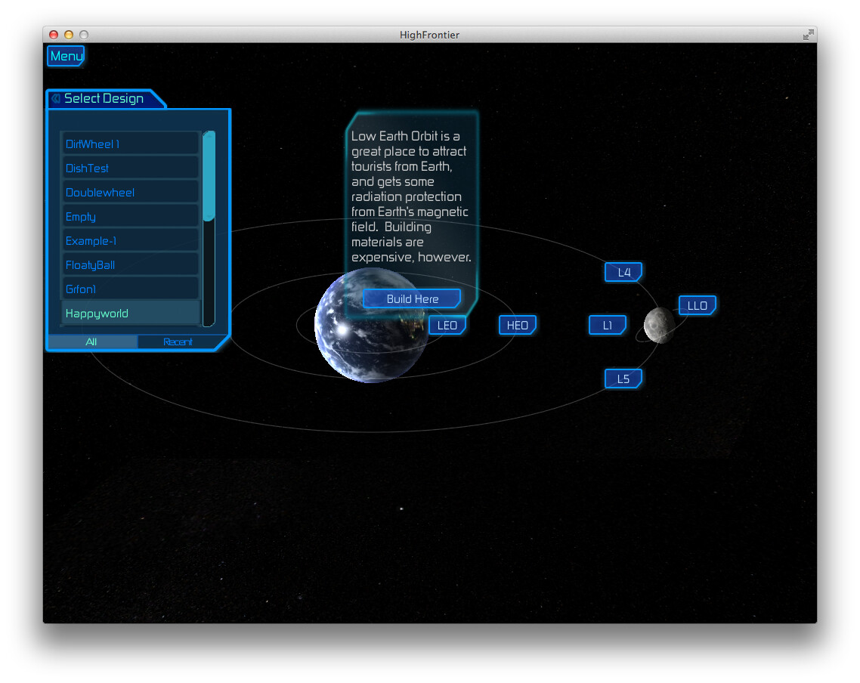Open the Menu button
The image size is (860, 683).
click(x=65, y=56)
